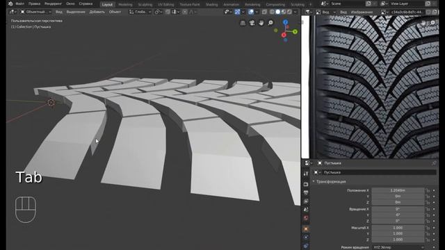Open the Tool properties tab
This screenshot has height=250, width=445.
pyautogui.click(x=306, y=174)
